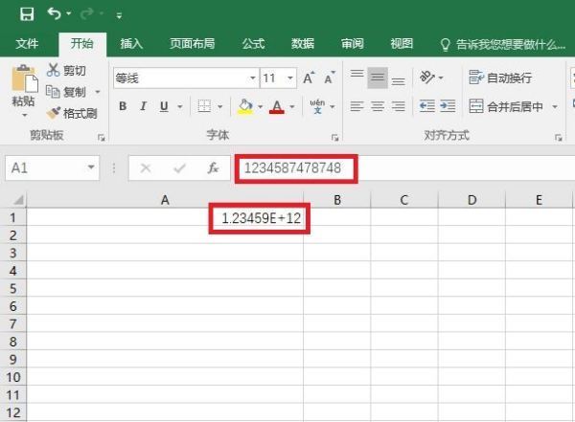This screenshot has width=575, height=422.
Task: Click the Undo arrow icon
Action: 55,14
